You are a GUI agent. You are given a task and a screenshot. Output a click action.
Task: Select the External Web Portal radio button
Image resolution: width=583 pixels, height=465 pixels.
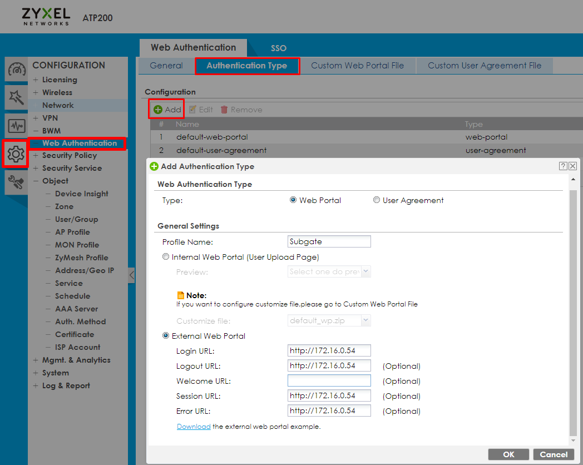(166, 335)
